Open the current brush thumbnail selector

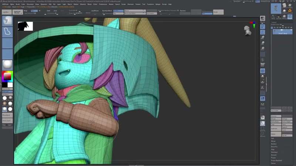coord(7,21)
